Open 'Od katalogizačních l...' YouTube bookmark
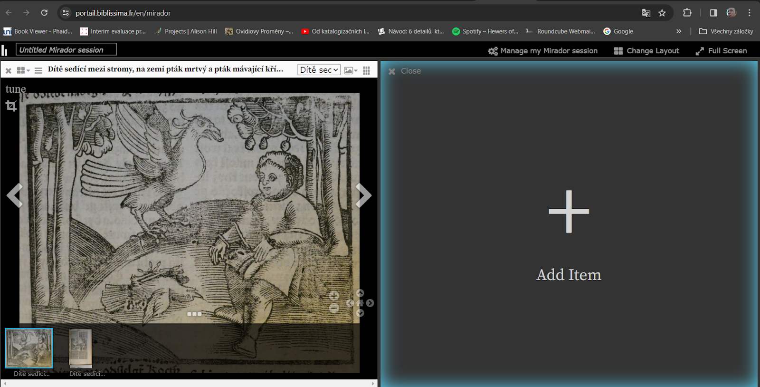The height and width of the screenshot is (387, 760). (x=335, y=31)
